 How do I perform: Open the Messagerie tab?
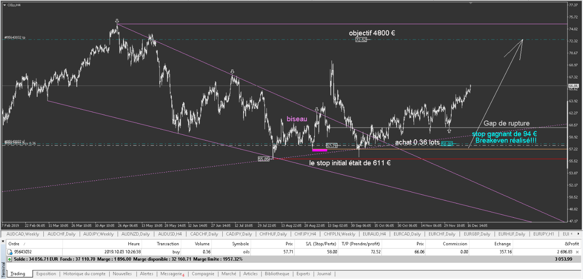click(172, 274)
